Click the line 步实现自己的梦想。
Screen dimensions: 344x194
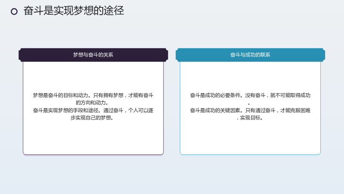(92, 118)
